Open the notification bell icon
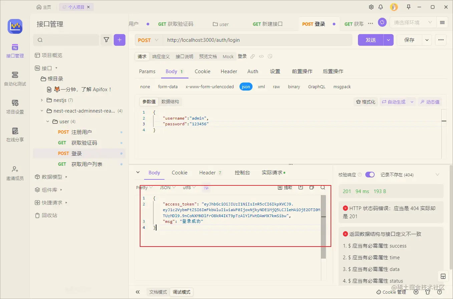The image size is (453, 299). coord(380,7)
